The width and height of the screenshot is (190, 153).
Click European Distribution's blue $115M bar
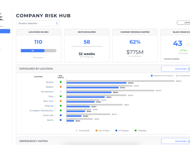[x=76, y=111]
